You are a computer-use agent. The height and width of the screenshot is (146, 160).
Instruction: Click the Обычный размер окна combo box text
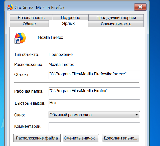[71, 115]
